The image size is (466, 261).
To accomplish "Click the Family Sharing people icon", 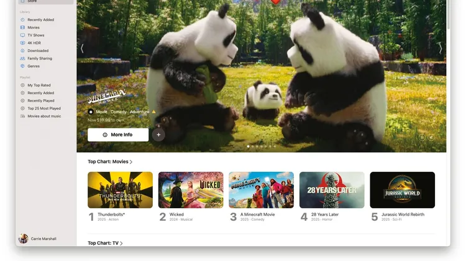I will coord(22,58).
